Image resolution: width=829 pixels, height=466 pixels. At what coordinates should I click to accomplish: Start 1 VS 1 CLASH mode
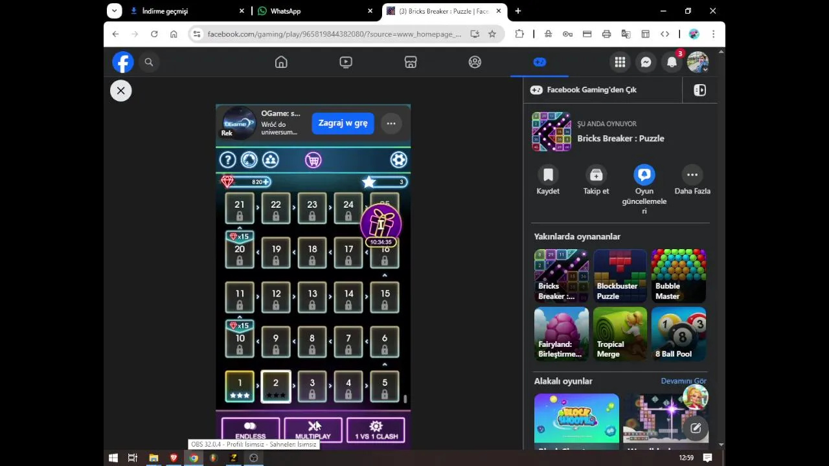(376, 430)
